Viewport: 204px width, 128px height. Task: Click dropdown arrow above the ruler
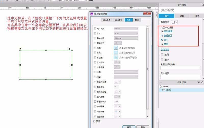click(157, 5)
